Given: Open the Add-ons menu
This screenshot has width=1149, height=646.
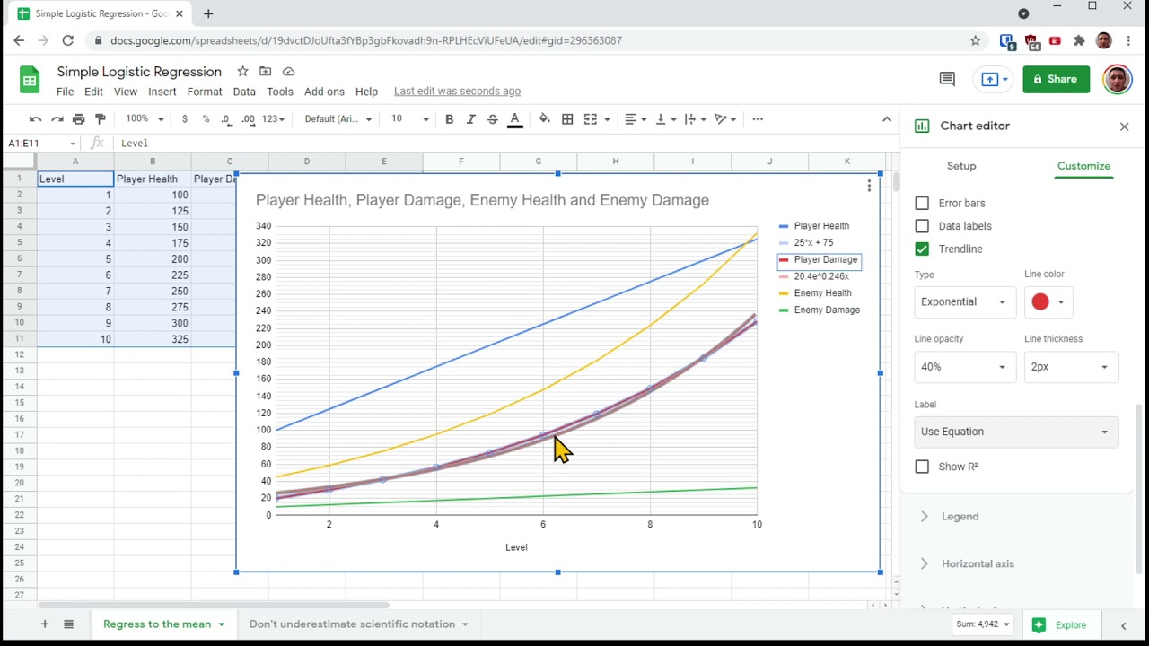Looking at the screenshot, I should [x=324, y=92].
